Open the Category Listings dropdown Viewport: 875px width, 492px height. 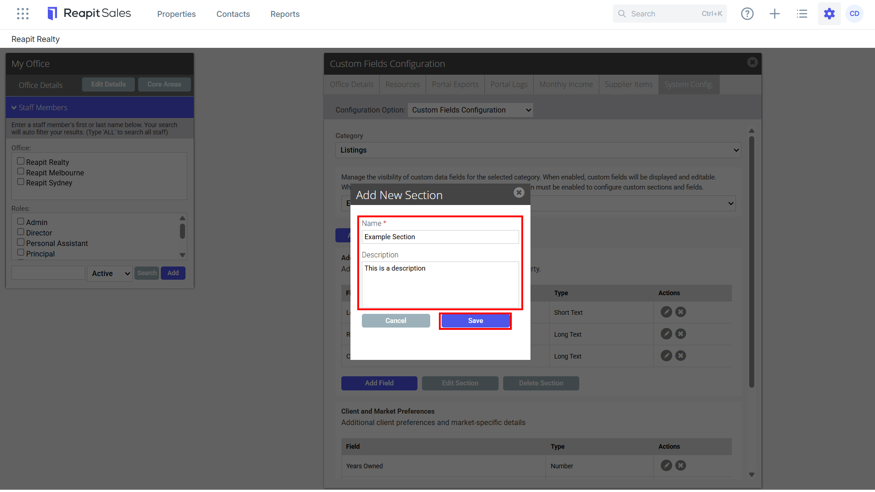[538, 150]
